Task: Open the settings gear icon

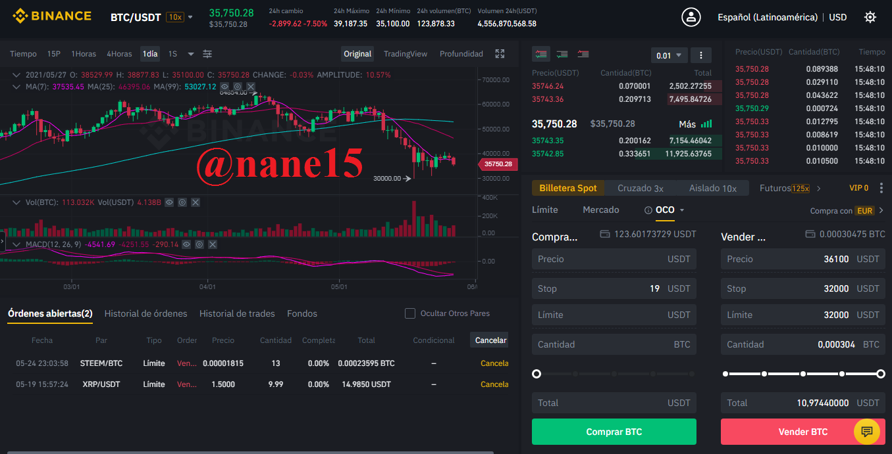Action: tap(870, 17)
